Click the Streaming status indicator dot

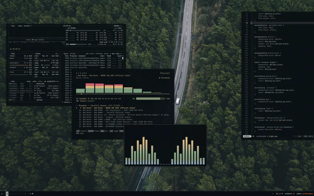click(x=160, y=78)
